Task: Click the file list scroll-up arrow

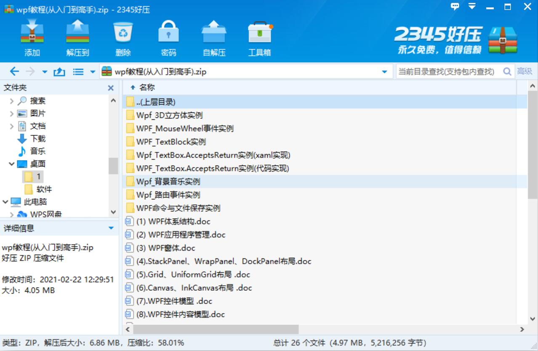Action: (533, 86)
